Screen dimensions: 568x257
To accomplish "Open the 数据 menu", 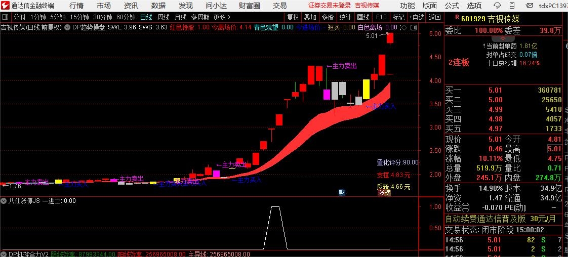I will tap(158, 6).
